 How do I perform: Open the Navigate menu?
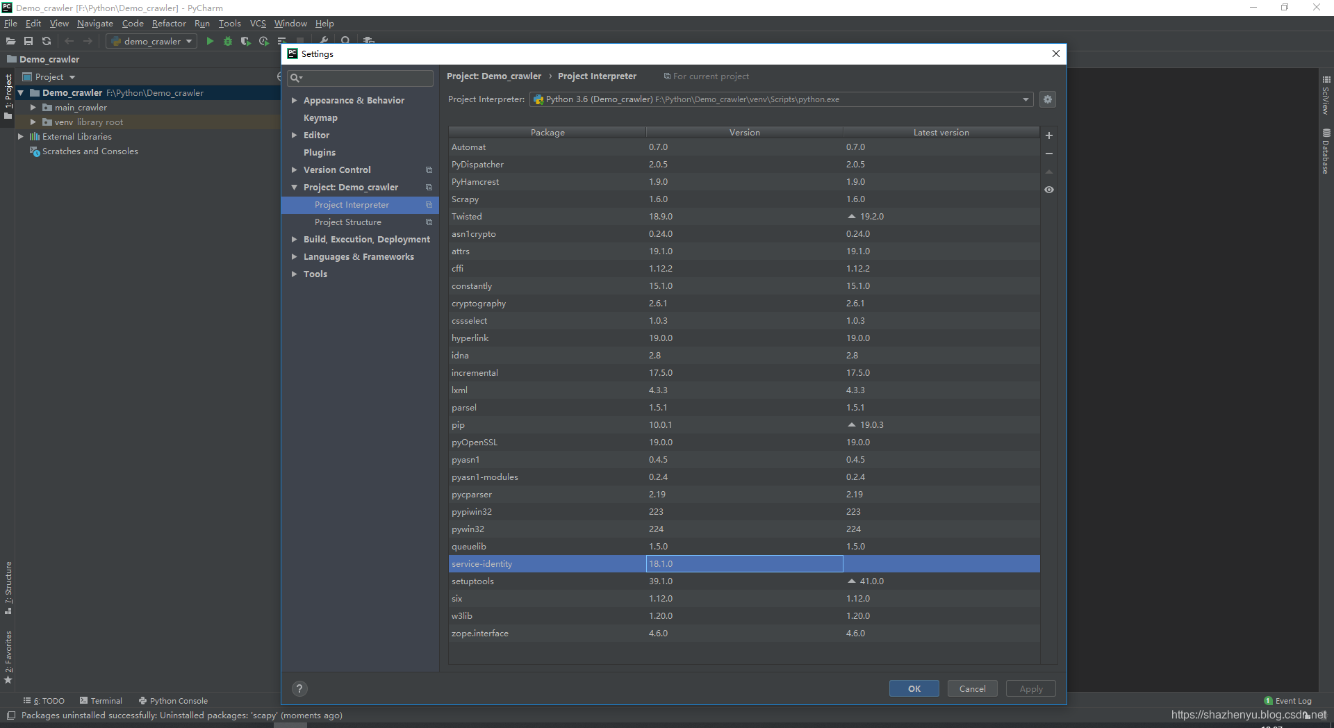(95, 24)
